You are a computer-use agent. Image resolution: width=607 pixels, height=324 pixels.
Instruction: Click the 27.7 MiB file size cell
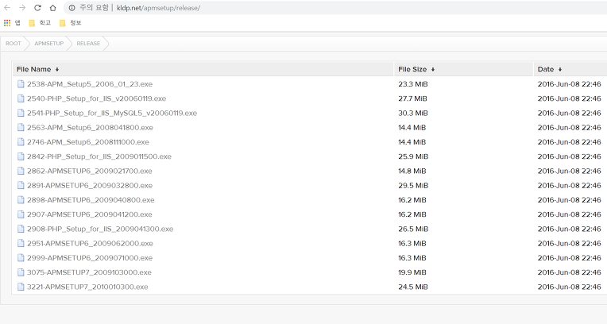point(412,98)
